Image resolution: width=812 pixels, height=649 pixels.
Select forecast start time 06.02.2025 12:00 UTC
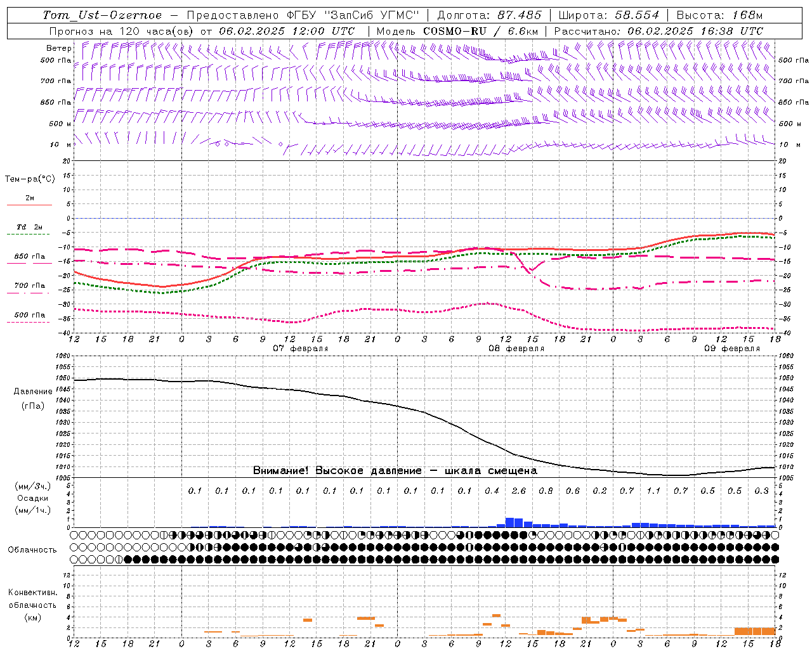click(287, 31)
